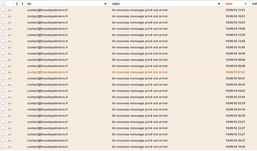Open the 'objet' column dropdown arrow

pyautogui.click(x=219, y=4)
